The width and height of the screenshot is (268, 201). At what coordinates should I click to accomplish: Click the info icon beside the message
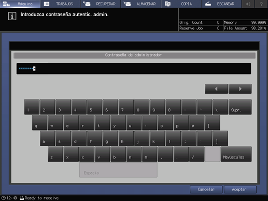[12, 16]
